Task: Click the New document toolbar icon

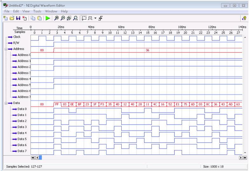Action: pyautogui.click(x=6, y=19)
